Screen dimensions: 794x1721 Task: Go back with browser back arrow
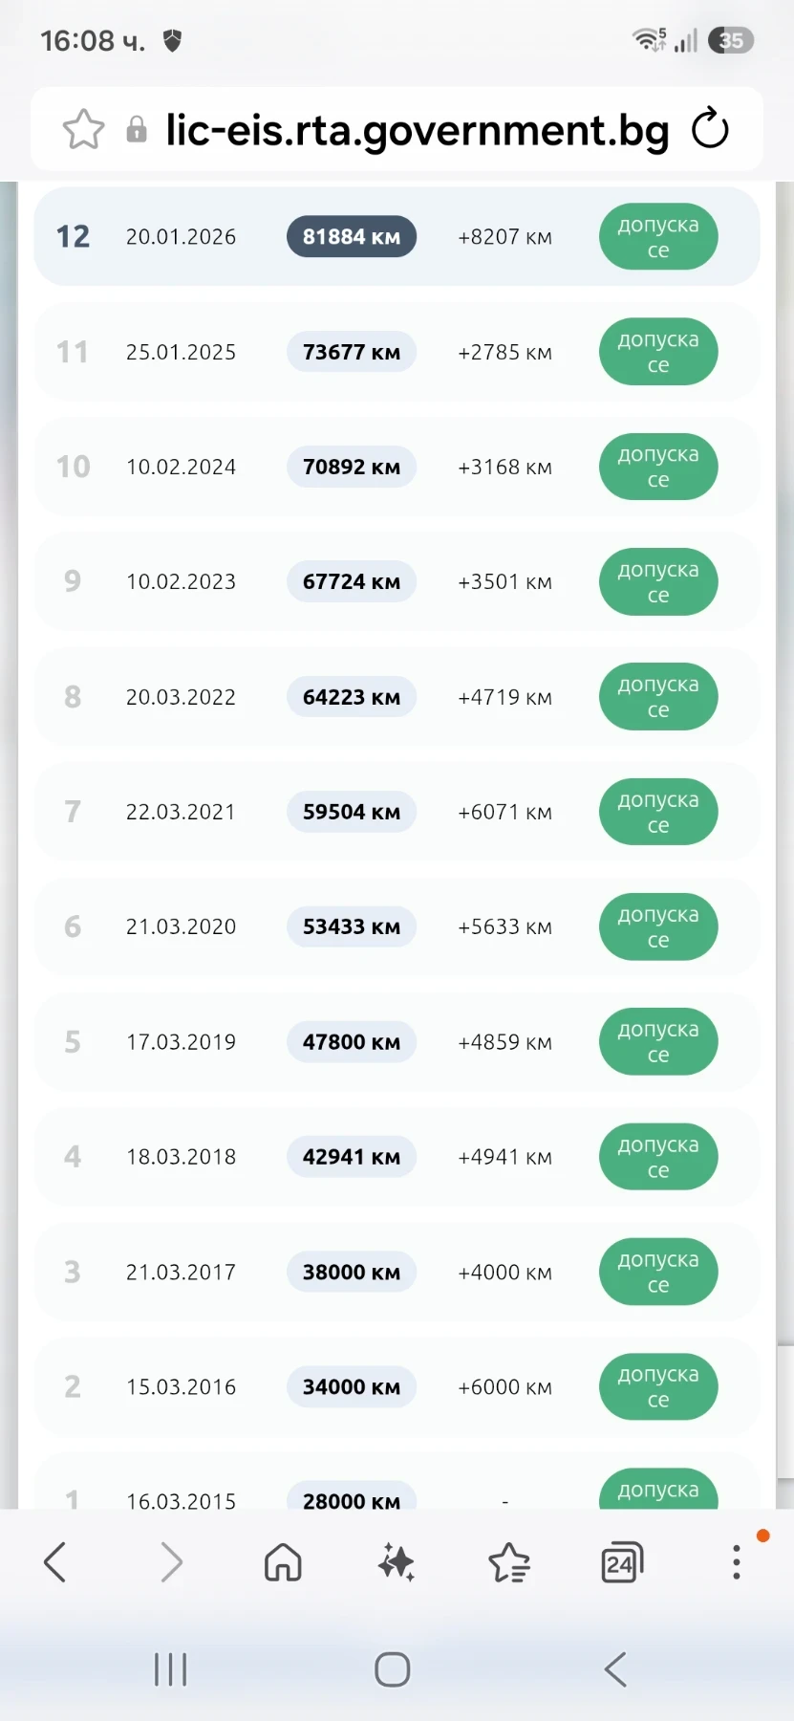coord(55,1562)
